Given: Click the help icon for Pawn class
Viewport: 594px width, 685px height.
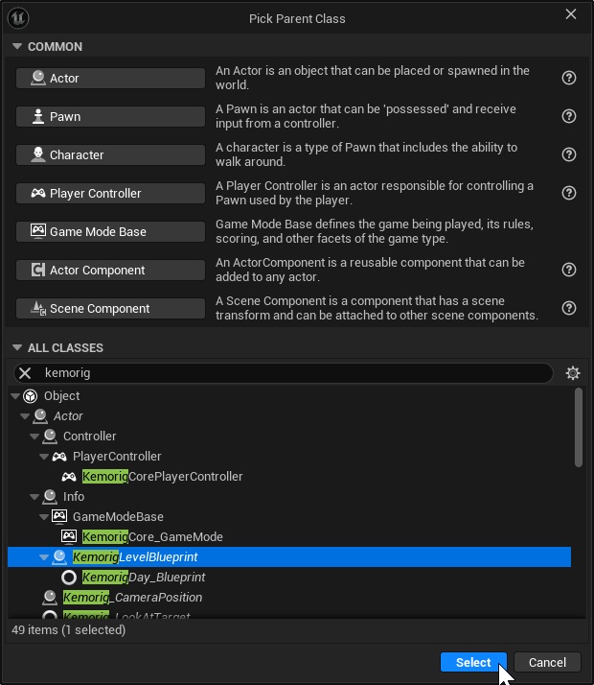Looking at the screenshot, I should [569, 116].
